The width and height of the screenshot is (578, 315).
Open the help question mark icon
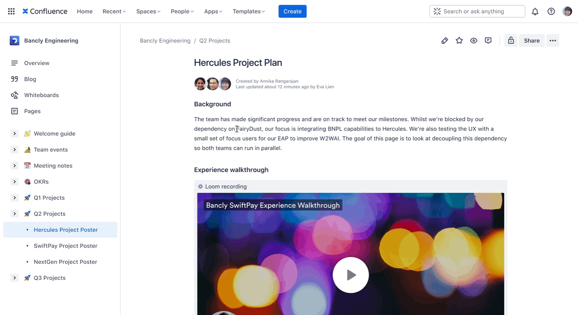coord(551,11)
